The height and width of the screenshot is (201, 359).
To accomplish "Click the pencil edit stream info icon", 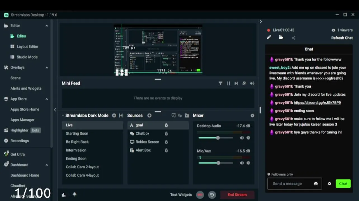I will (269, 37).
